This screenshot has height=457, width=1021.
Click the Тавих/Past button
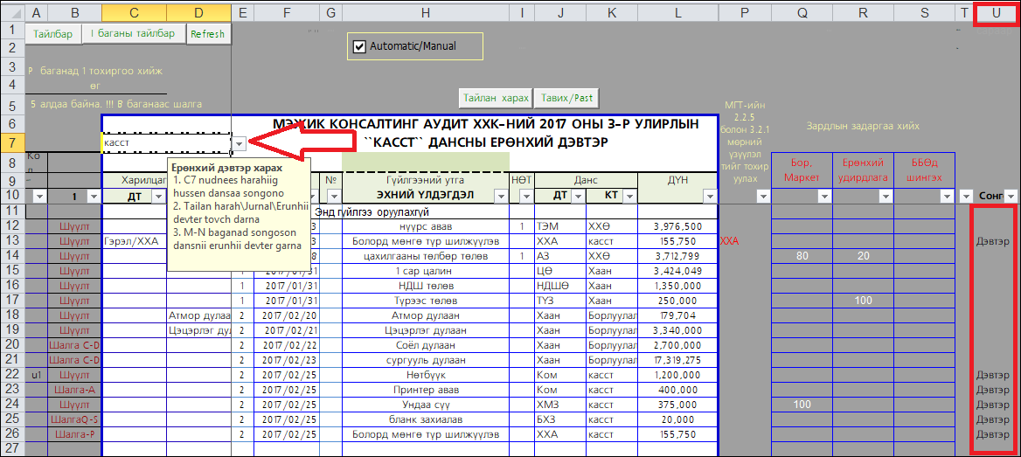pos(567,97)
